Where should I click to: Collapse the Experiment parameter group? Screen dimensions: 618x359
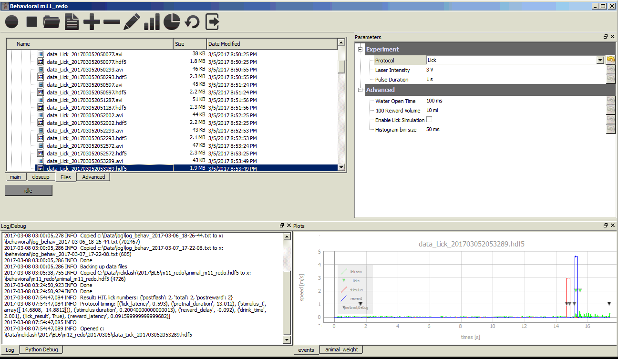click(x=360, y=50)
